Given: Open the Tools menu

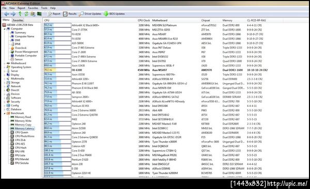Looking at the screenshot, I should tap(44, 8).
